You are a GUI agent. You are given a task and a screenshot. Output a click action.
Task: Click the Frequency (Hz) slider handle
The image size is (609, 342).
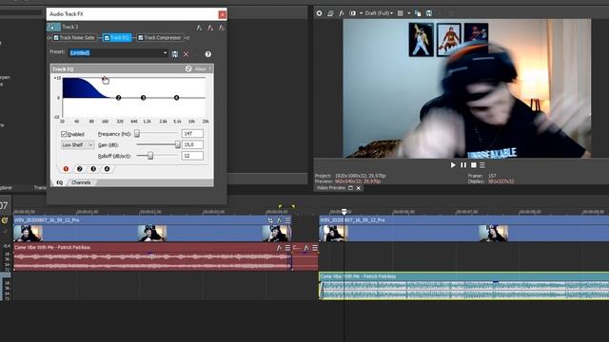pyautogui.click(x=137, y=133)
